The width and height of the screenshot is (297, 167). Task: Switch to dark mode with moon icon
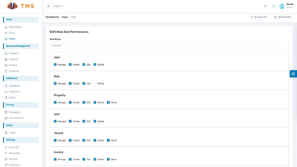pos(265,6)
